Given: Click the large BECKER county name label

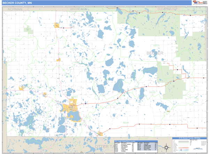Looking at the screenshot, I should (x=155, y=53).
